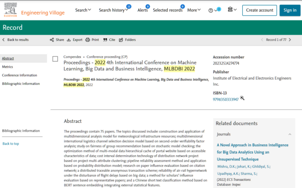302x188 pixels.
Task: Select Metrics in side navigation
Action: click(x=8, y=67)
